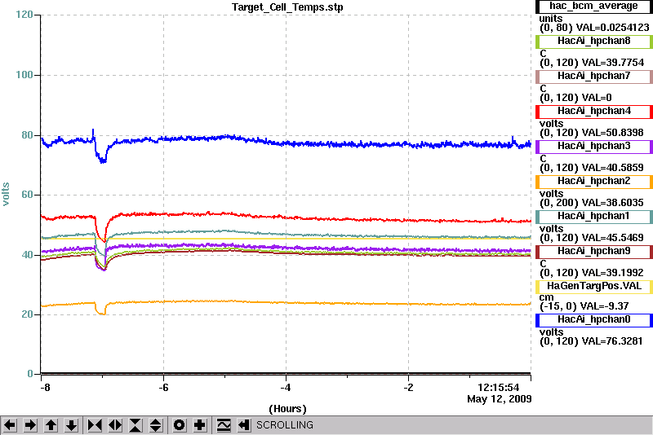The image size is (653, 435).
Task: Click the -8 x-axis tick label
Action: (45, 388)
